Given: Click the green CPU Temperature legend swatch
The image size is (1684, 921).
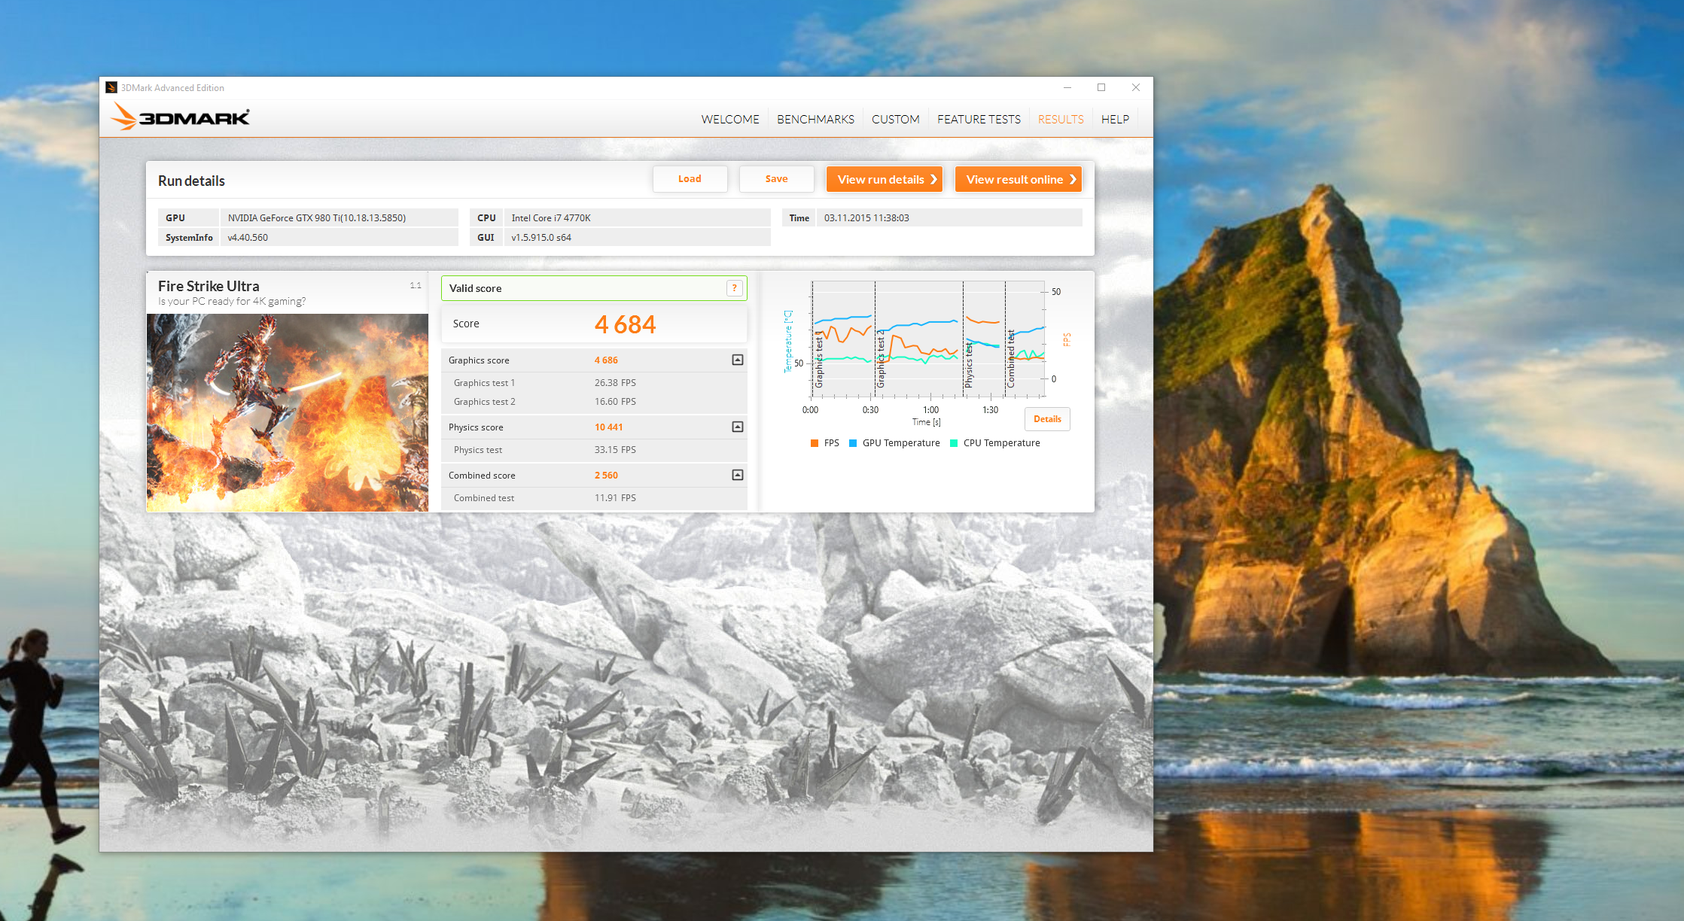Looking at the screenshot, I should [954, 443].
